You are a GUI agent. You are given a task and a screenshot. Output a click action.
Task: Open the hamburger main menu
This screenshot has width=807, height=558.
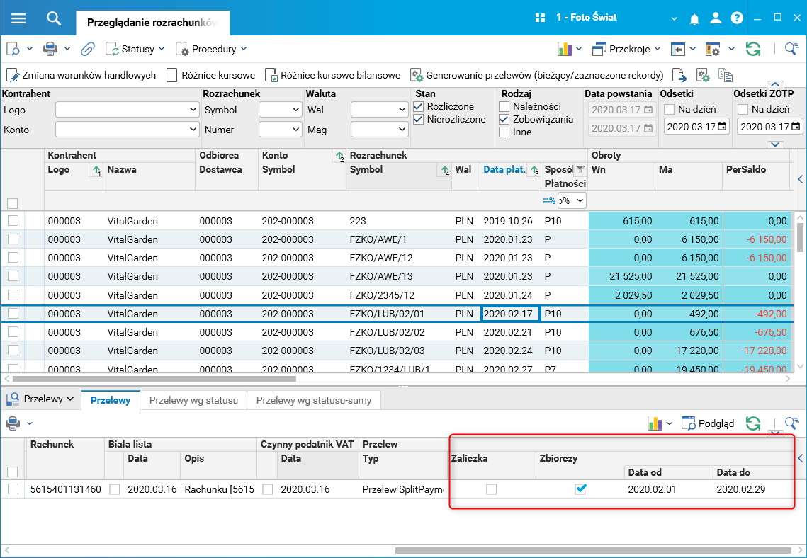point(18,18)
